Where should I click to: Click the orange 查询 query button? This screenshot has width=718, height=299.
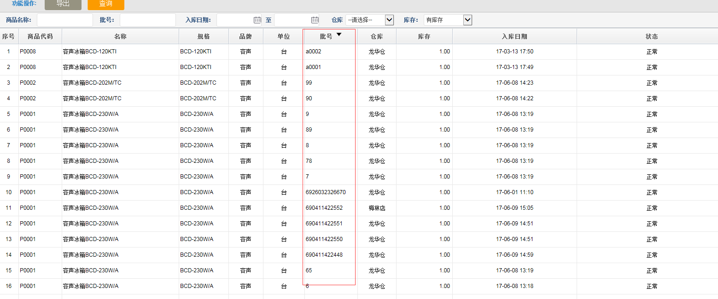click(x=106, y=4)
